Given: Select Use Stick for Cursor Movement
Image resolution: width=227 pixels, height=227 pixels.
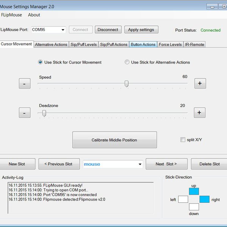Looking at the screenshot, I should (x=40, y=62).
